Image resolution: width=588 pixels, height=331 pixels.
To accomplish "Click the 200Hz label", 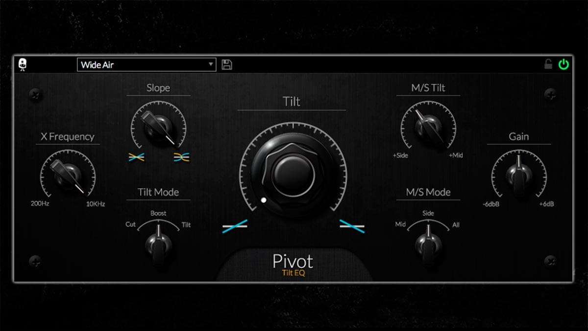I will point(41,204).
